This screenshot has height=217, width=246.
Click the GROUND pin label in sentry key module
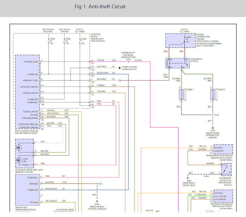34,184
